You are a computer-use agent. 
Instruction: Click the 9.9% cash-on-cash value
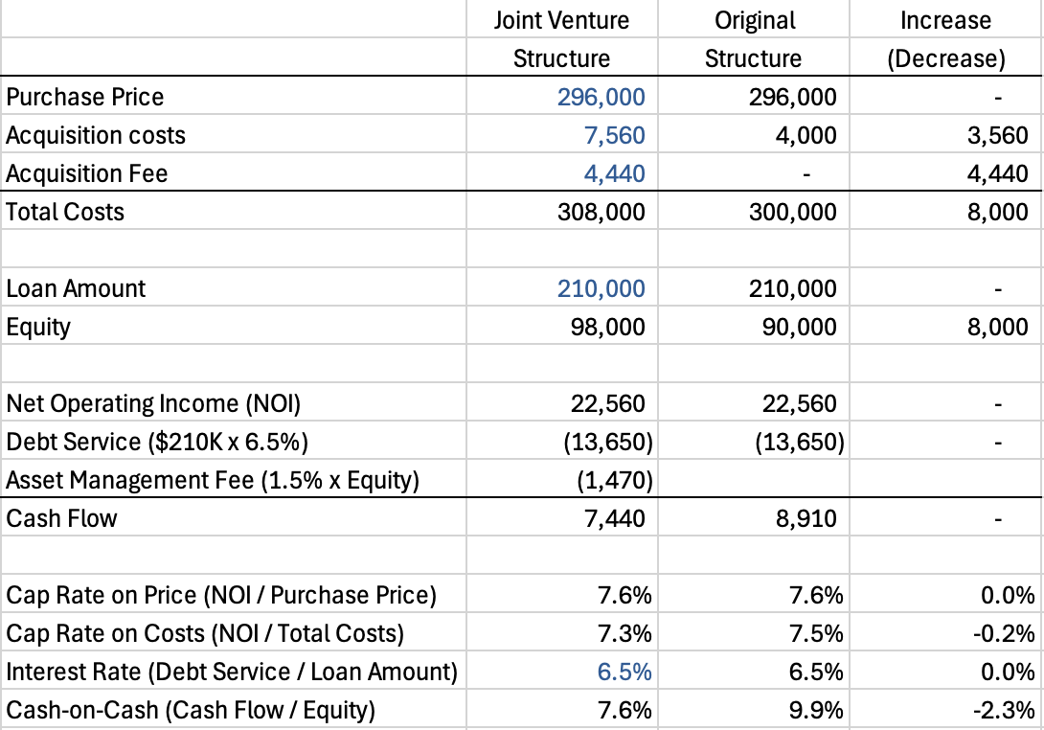coord(816,710)
